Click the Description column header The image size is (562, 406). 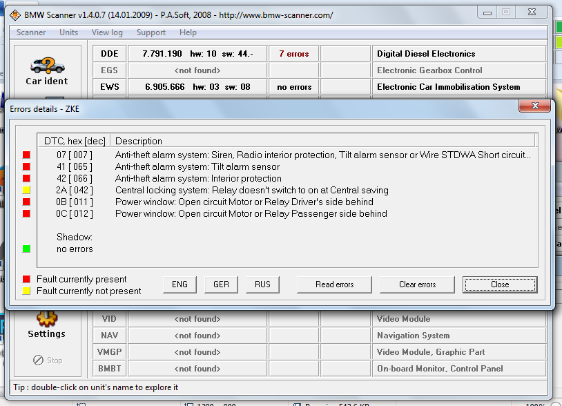click(x=322, y=141)
